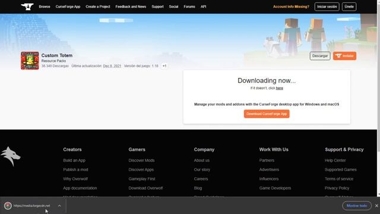Open the Social menu item

click(173, 7)
